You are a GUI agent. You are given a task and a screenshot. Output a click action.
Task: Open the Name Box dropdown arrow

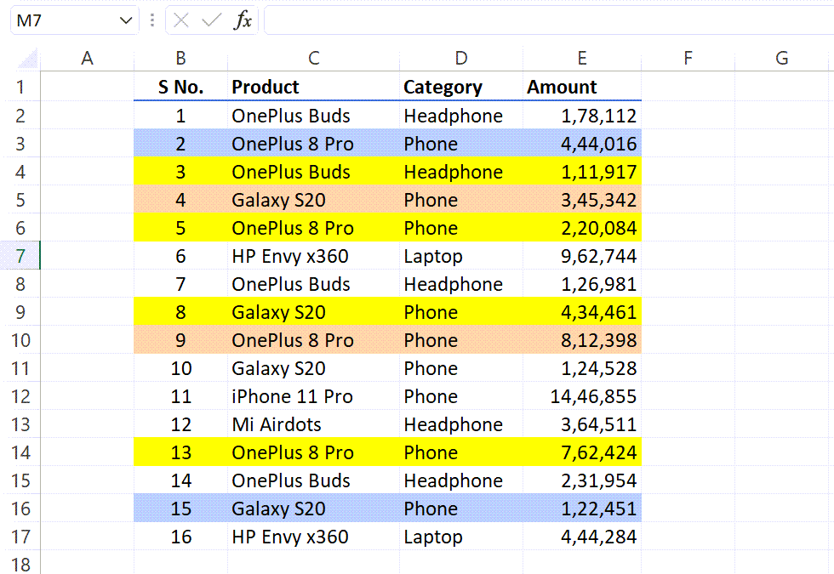tap(123, 20)
